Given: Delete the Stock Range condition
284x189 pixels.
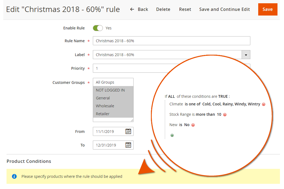Looking at the screenshot, I should (x=225, y=115).
